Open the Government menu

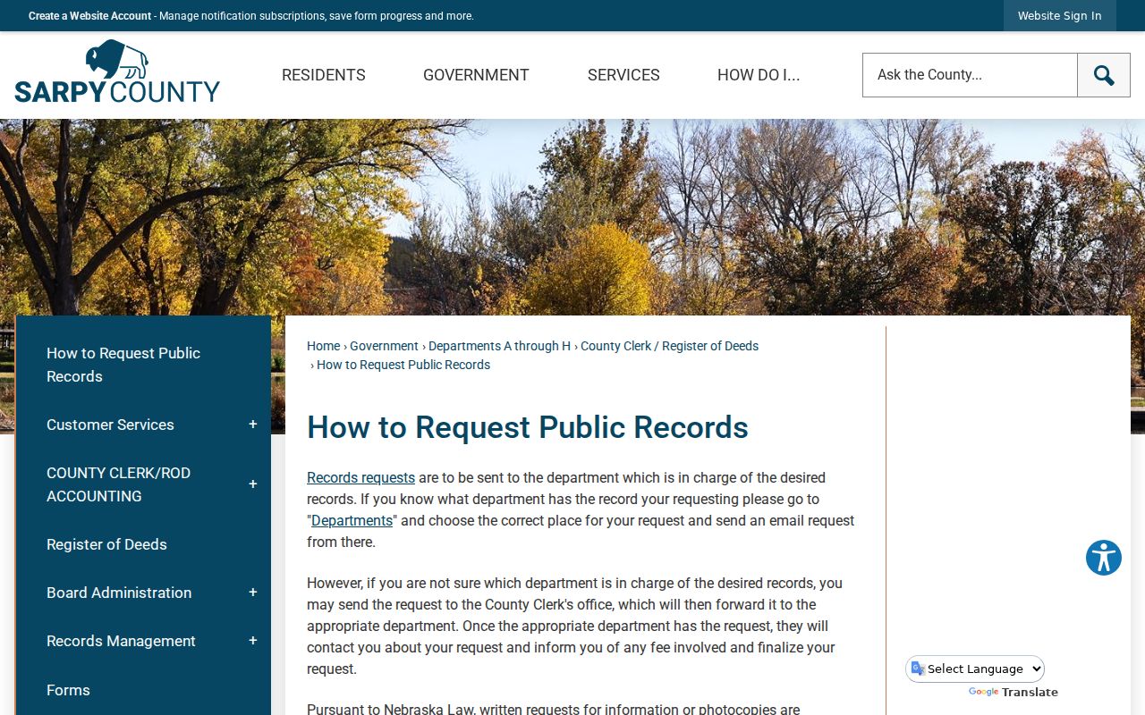point(476,75)
